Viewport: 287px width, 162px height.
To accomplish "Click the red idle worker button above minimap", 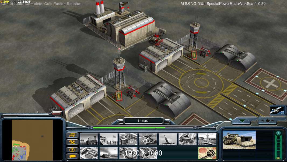I will pos(57,114).
